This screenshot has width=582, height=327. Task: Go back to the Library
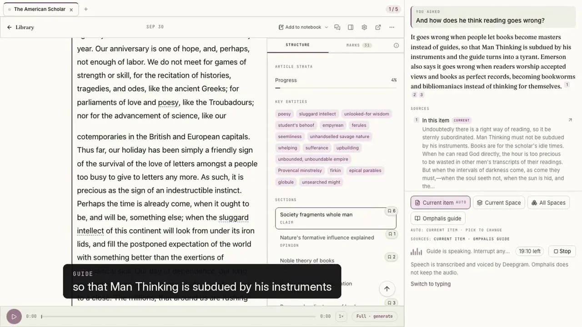[20, 27]
